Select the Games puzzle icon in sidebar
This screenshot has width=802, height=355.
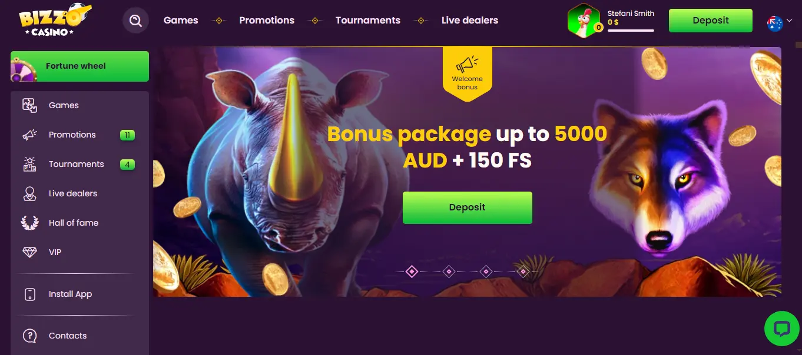pyautogui.click(x=29, y=105)
